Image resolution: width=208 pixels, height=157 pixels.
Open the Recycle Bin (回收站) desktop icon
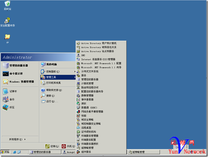pos(7,5)
